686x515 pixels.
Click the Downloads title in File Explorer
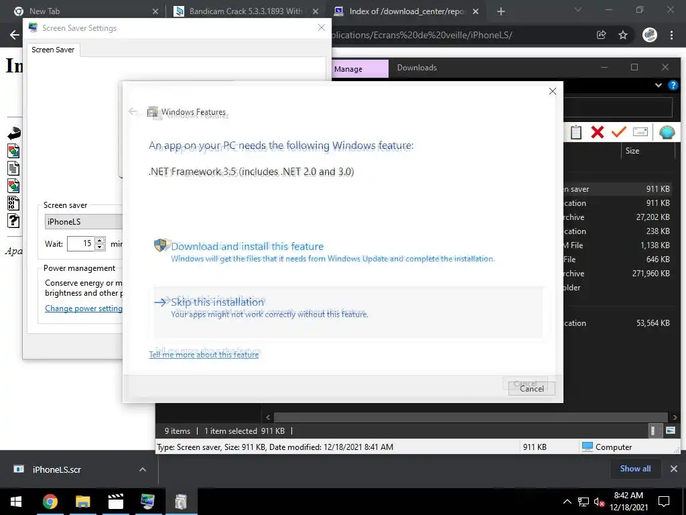417,68
